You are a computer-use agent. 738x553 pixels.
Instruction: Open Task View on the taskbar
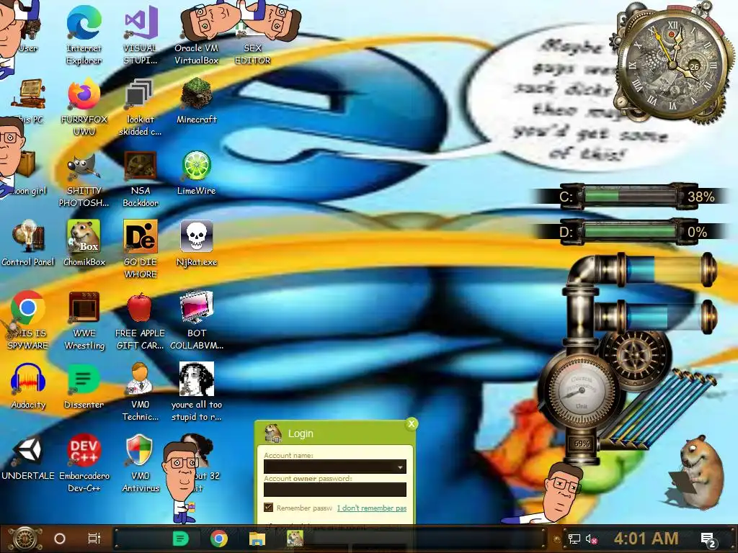[x=94, y=539]
